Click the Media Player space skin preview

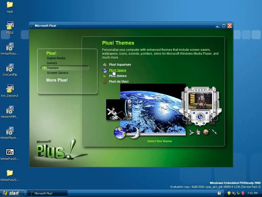200,106
